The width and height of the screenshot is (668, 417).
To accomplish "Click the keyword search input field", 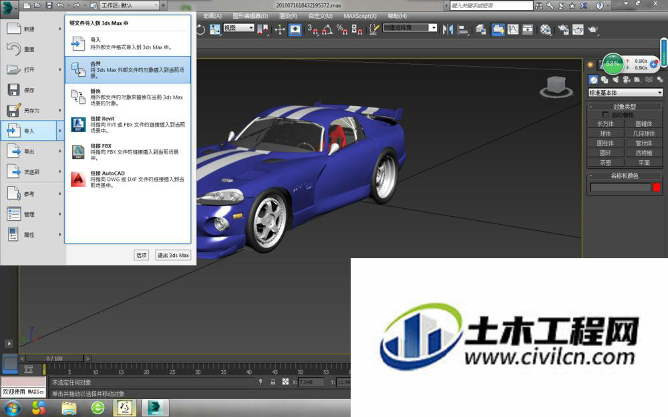I will [491, 5].
